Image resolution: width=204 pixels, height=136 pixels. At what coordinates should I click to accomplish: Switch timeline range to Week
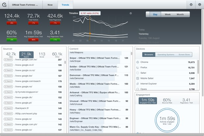167,14
